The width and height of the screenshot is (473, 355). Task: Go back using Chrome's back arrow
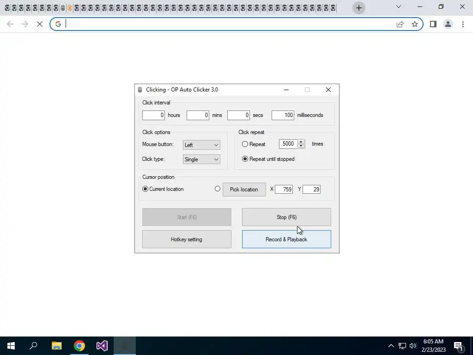pos(10,24)
